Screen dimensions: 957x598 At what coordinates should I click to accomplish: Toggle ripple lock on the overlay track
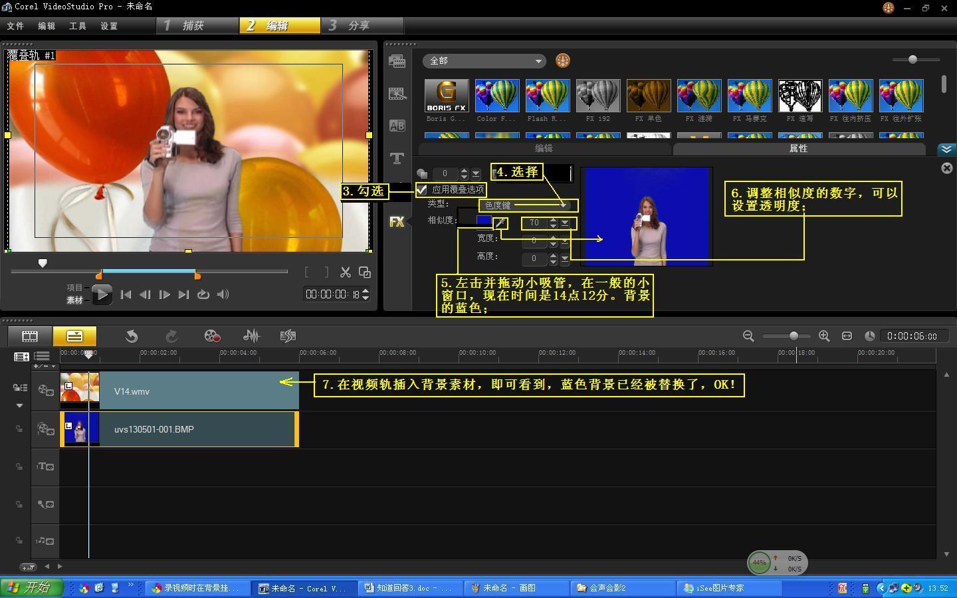[x=19, y=429]
